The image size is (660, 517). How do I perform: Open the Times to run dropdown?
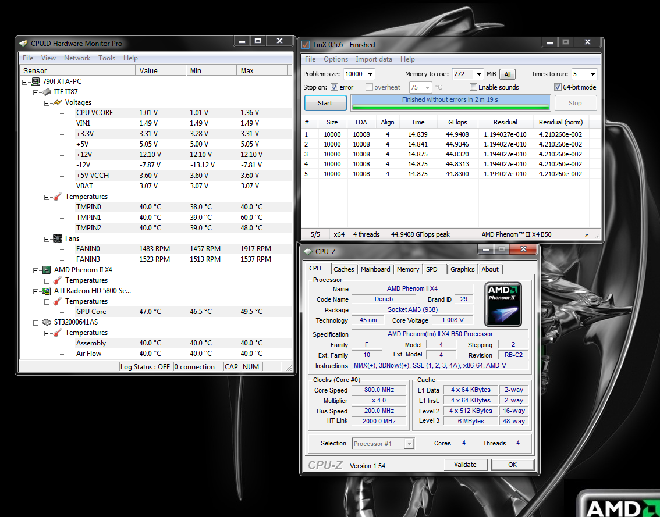coord(592,74)
